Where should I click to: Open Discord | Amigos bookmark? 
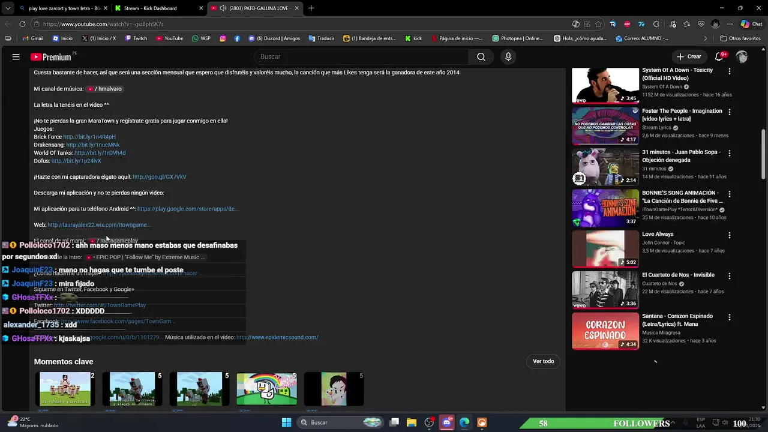click(274, 38)
